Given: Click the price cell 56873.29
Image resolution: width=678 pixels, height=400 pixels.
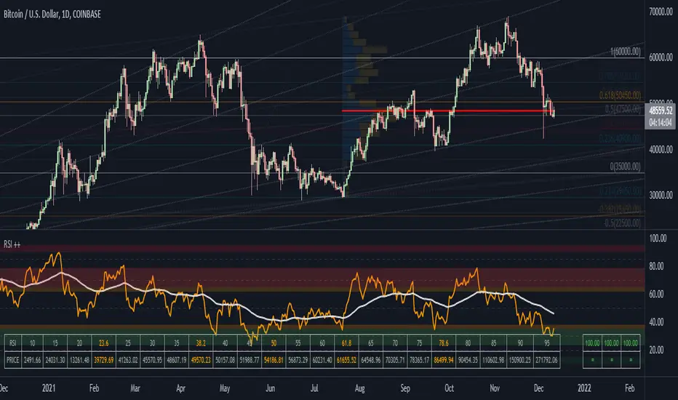Looking at the screenshot, I should pyautogui.click(x=298, y=360).
